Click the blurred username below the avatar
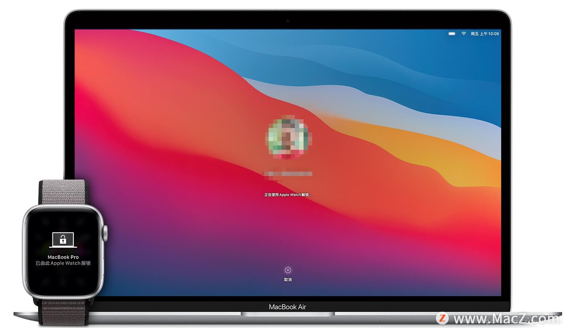 pyautogui.click(x=288, y=174)
